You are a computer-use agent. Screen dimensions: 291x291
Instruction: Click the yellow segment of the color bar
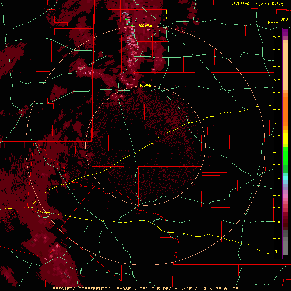286,138
